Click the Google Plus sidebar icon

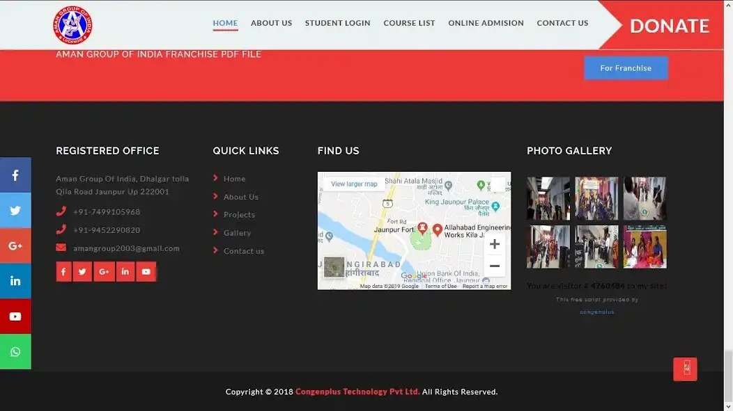point(15,245)
